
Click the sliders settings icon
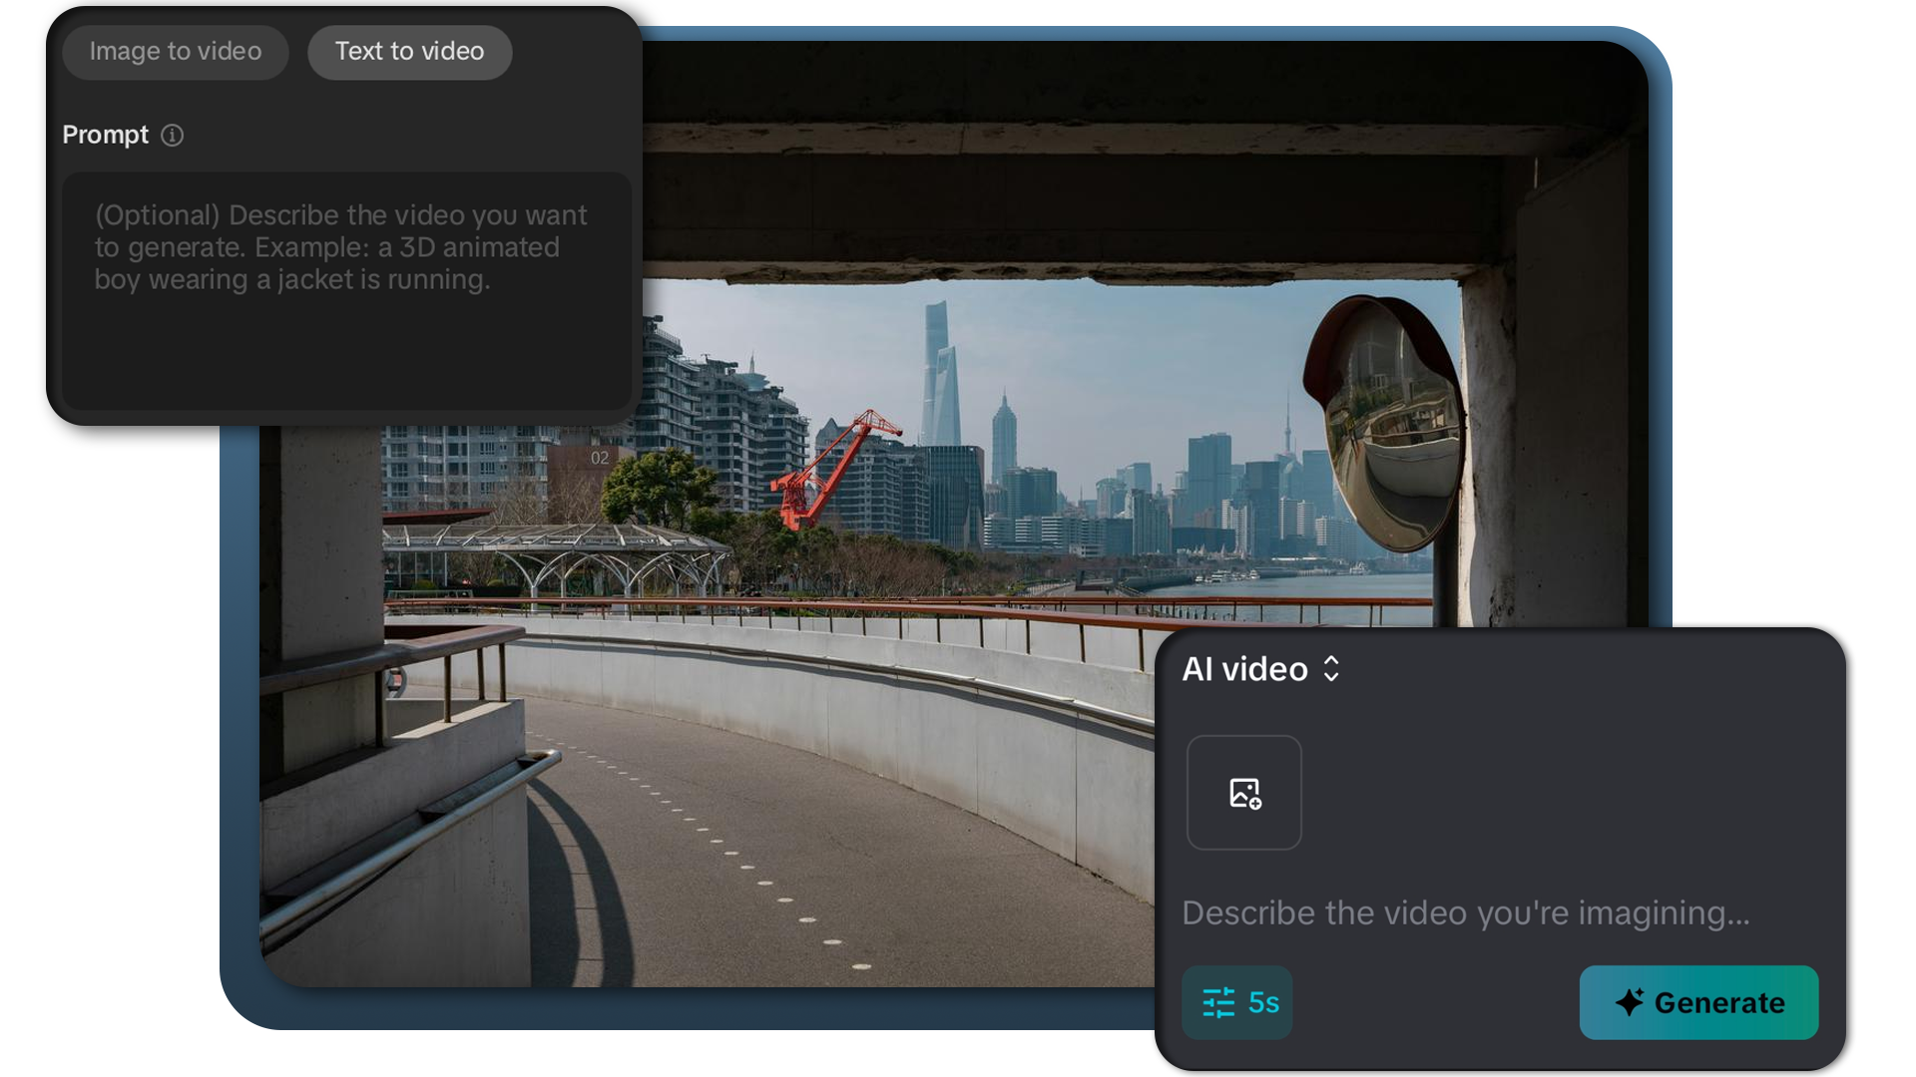tap(1218, 1002)
